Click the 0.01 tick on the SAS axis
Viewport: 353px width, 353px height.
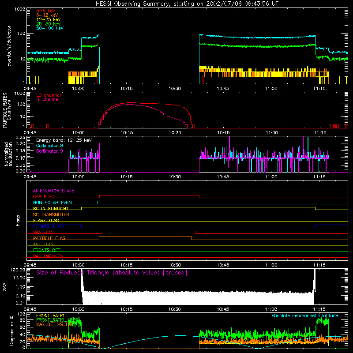click(20, 303)
